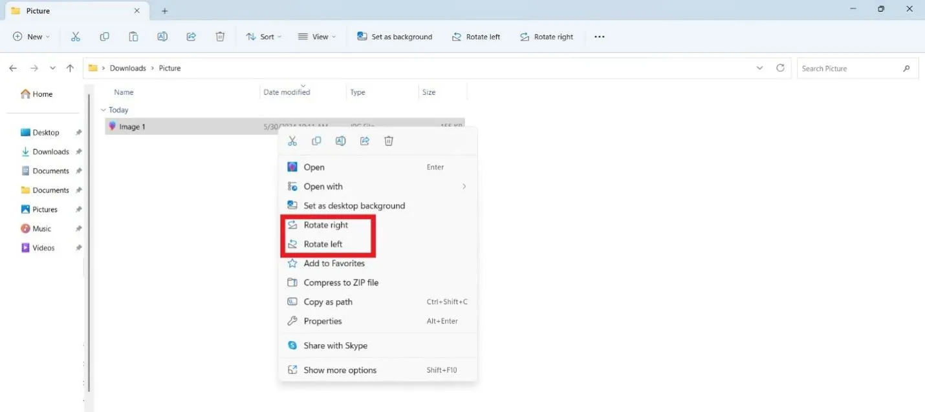Select the Cut scissors icon in the toolbar

75,37
